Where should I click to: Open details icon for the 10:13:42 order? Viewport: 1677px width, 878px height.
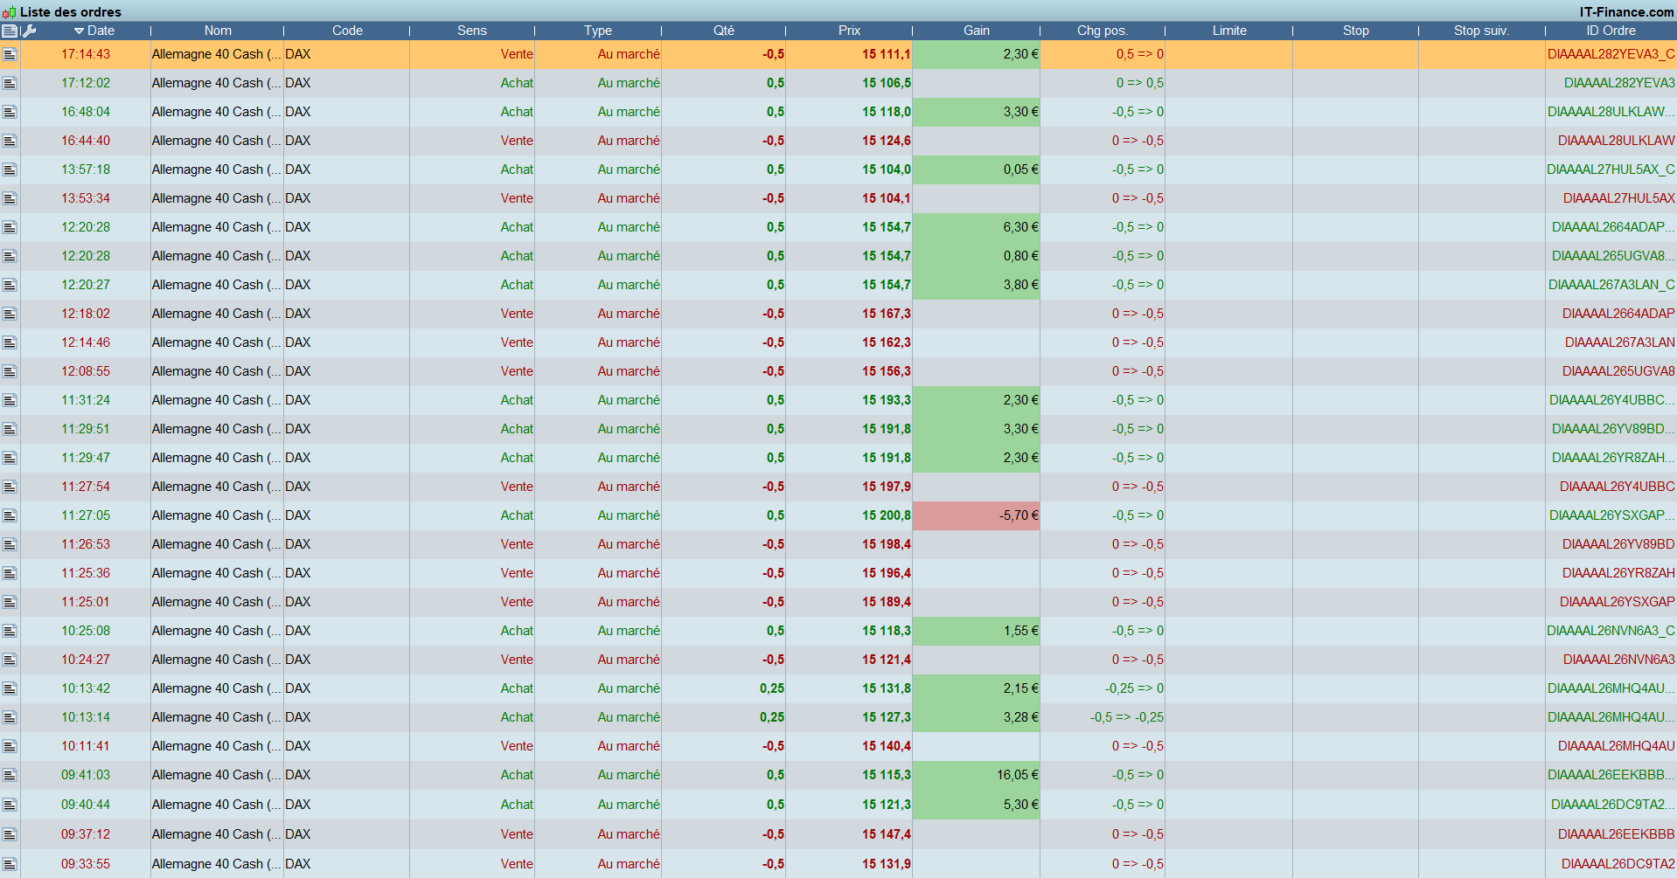pos(10,688)
